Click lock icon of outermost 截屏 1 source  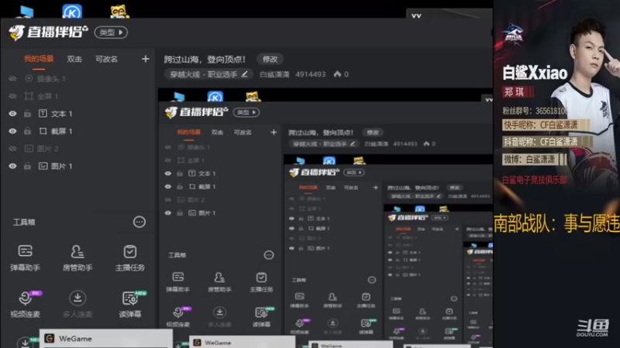click(27, 131)
